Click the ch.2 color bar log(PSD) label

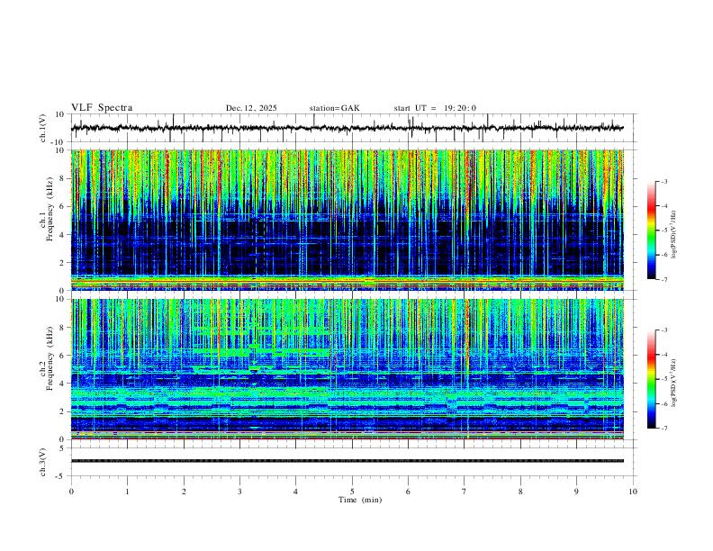(673, 384)
